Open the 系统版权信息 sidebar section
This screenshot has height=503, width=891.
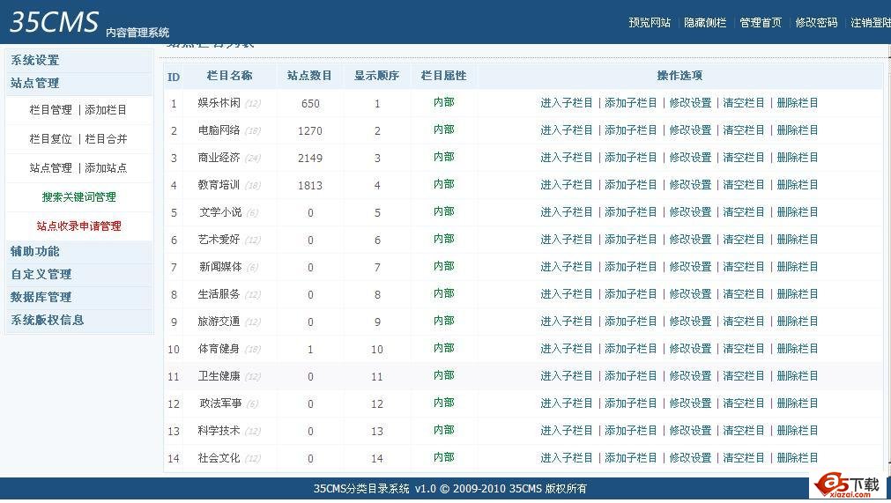(47, 321)
